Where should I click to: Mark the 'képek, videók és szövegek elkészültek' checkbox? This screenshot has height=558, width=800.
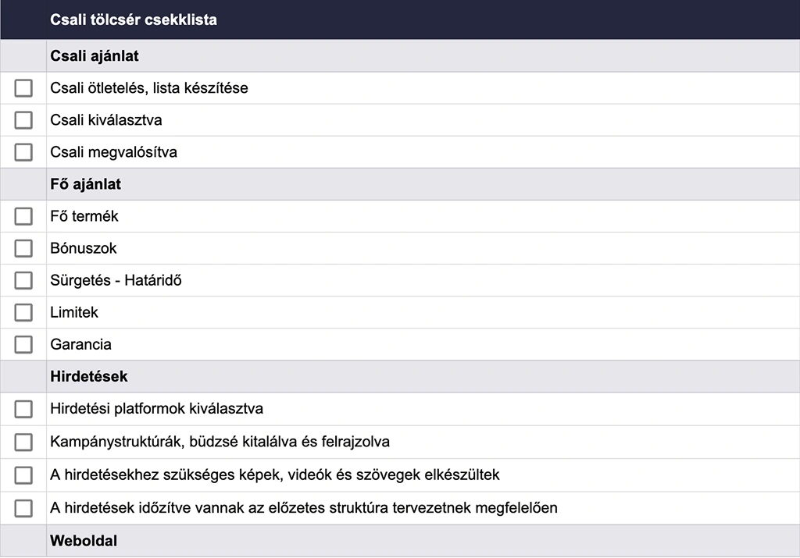pyautogui.click(x=23, y=474)
